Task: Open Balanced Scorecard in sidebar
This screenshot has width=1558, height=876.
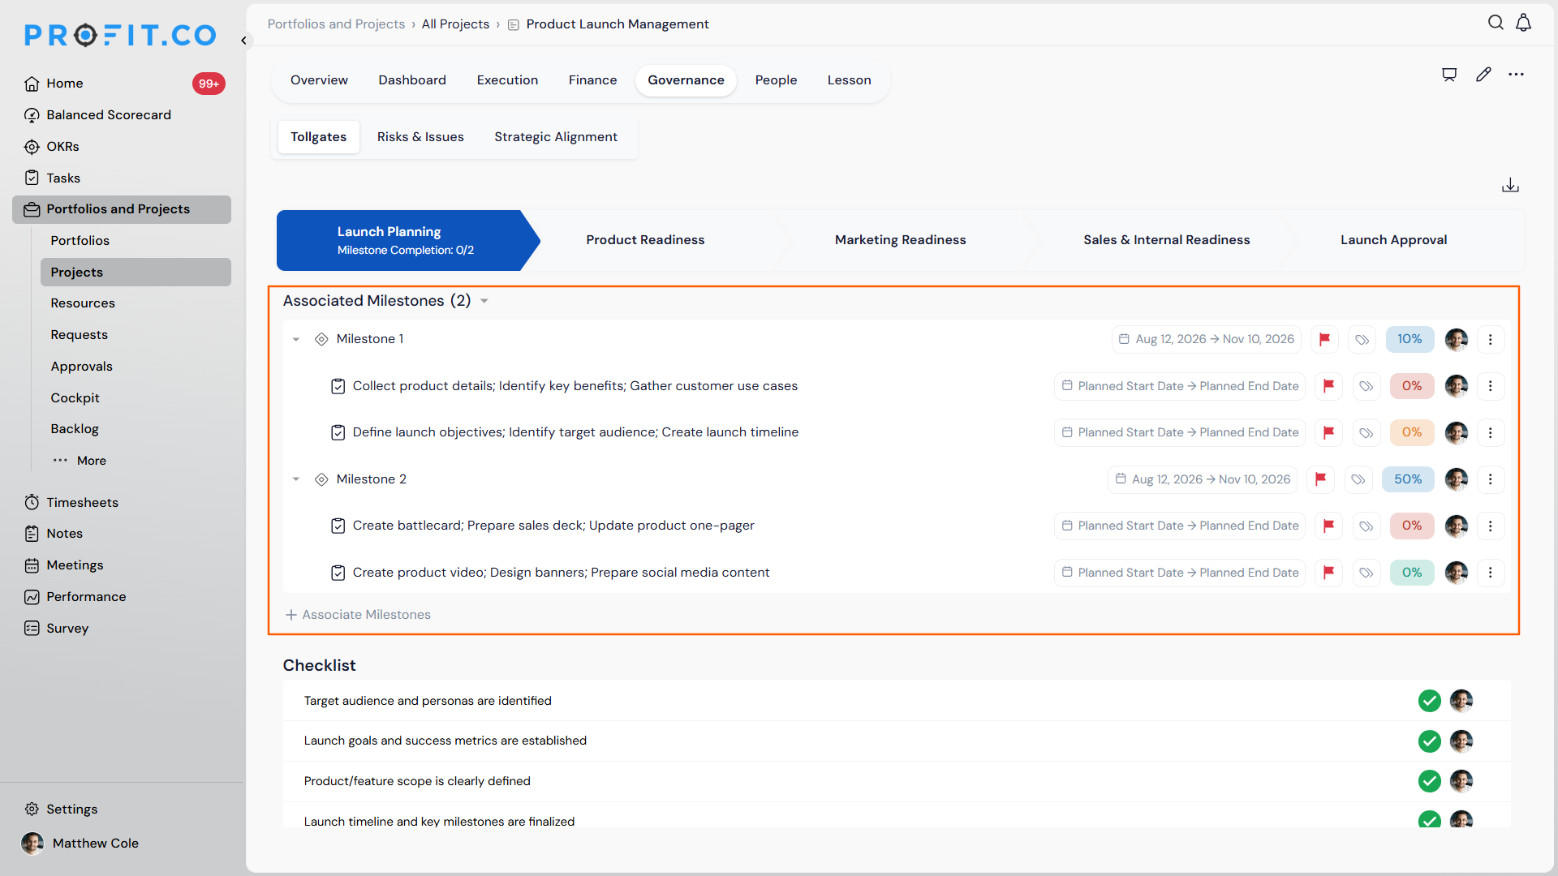Action: click(x=109, y=115)
